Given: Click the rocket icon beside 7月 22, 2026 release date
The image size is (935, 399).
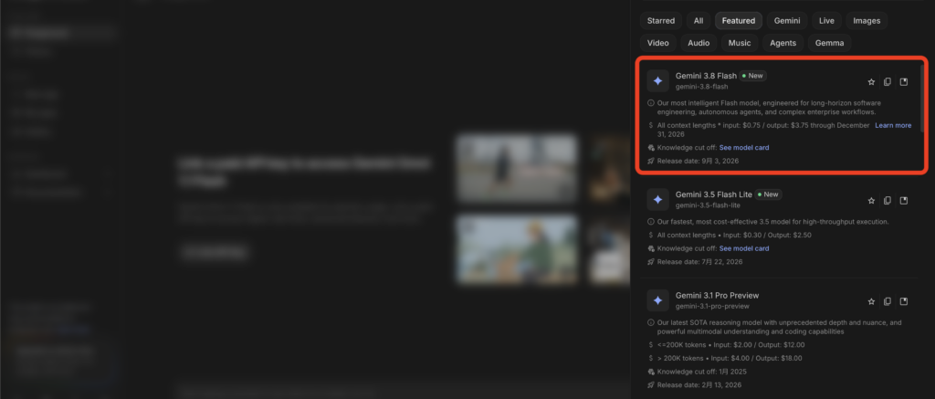Looking at the screenshot, I should point(650,262).
